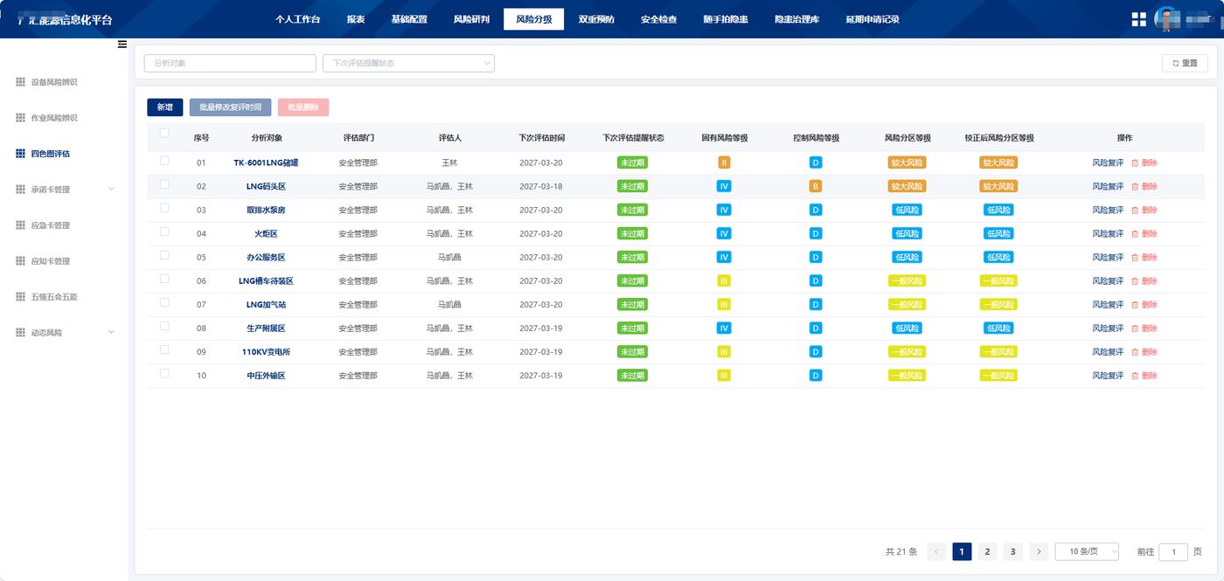Screen dimensions: 1224x581
Task: Click the previous page left arrow
Action: pos(936,551)
